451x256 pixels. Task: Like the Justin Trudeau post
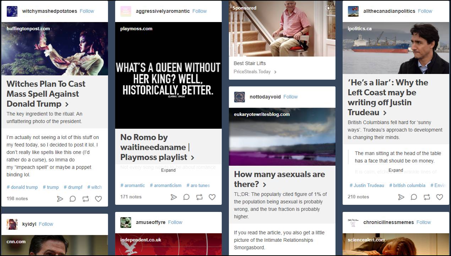pos(440,197)
